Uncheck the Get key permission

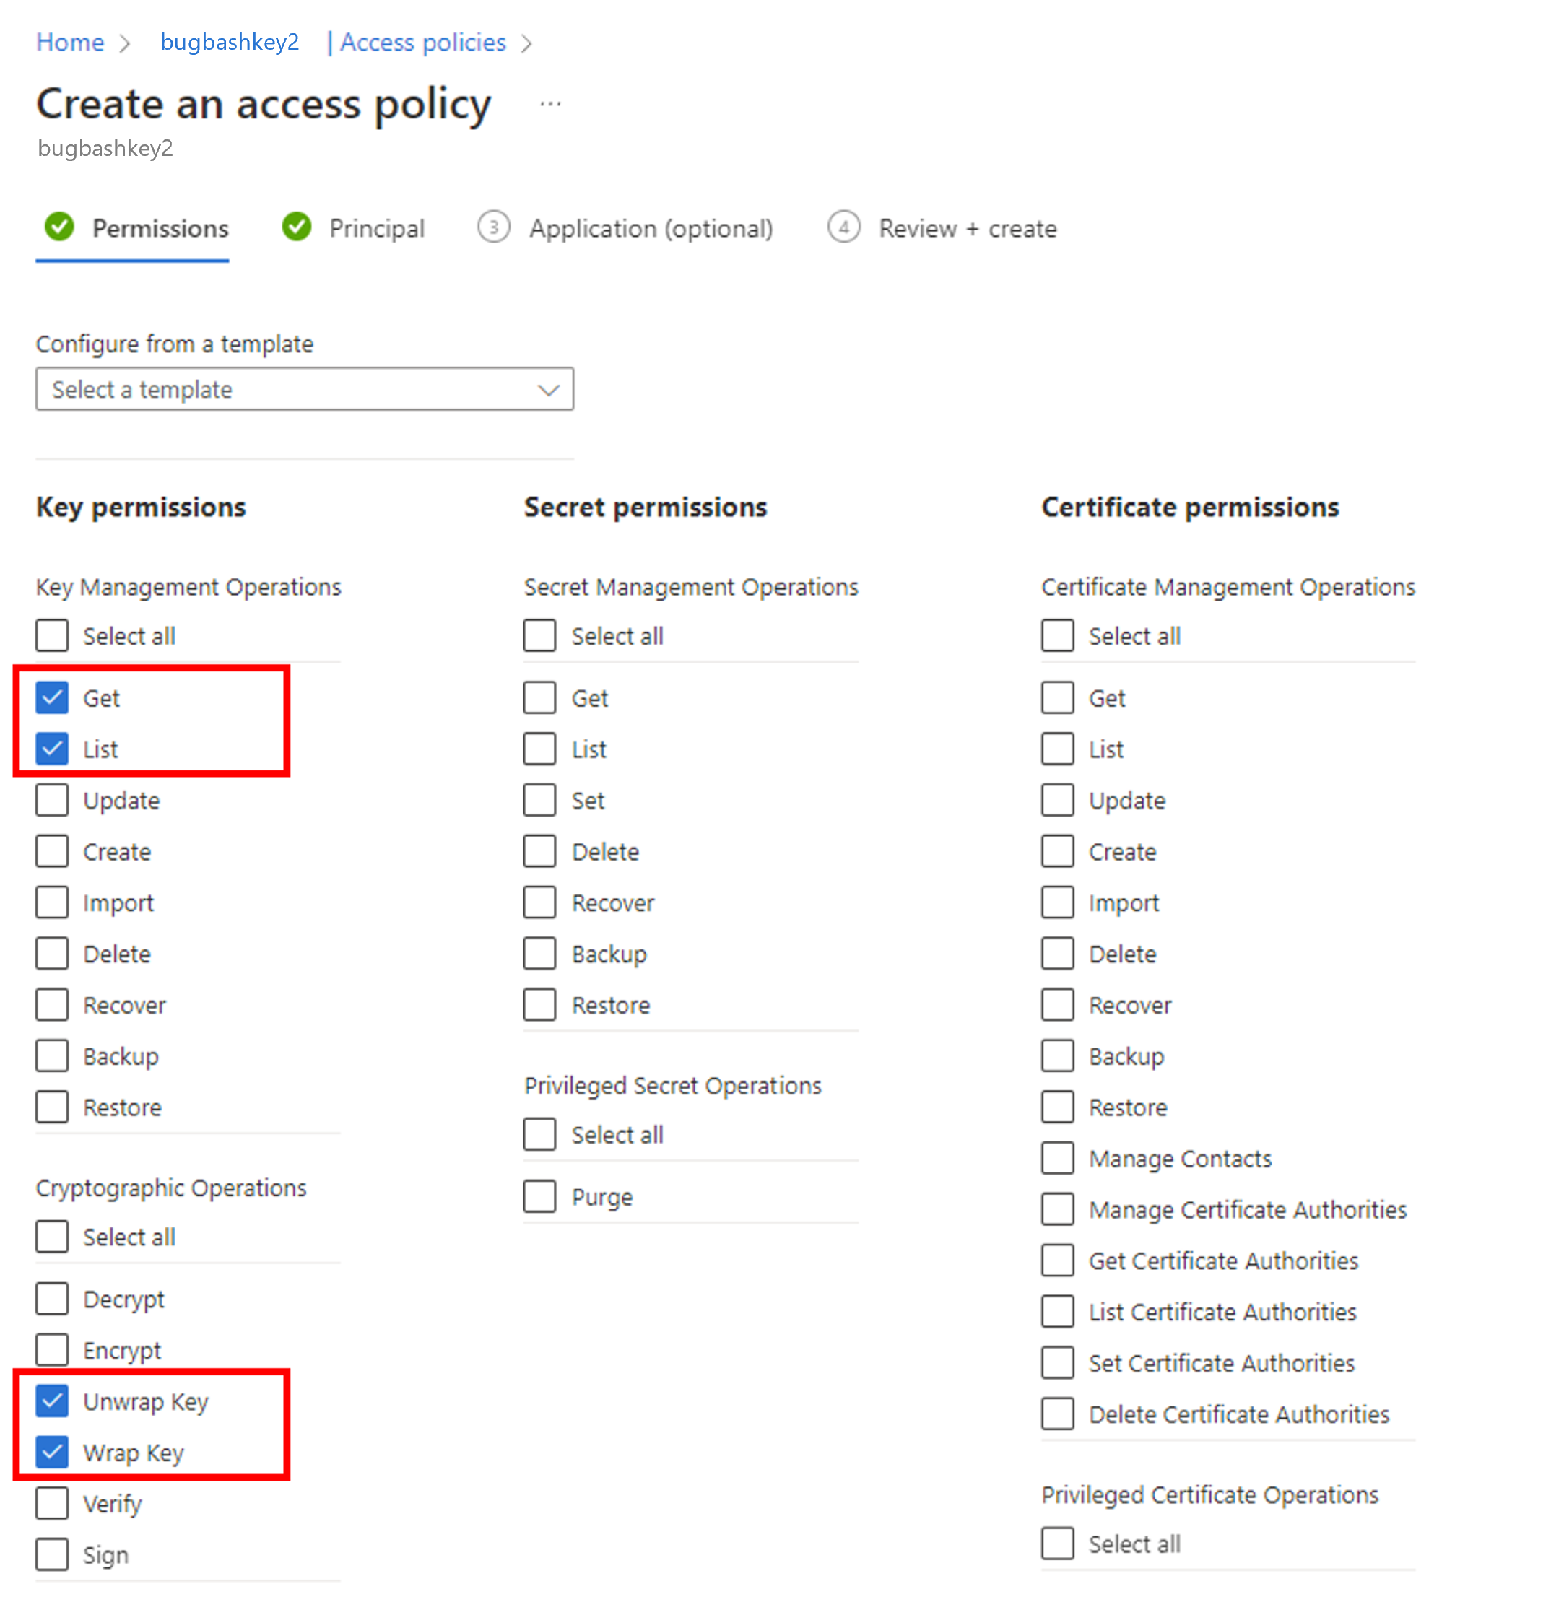(52, 697)
